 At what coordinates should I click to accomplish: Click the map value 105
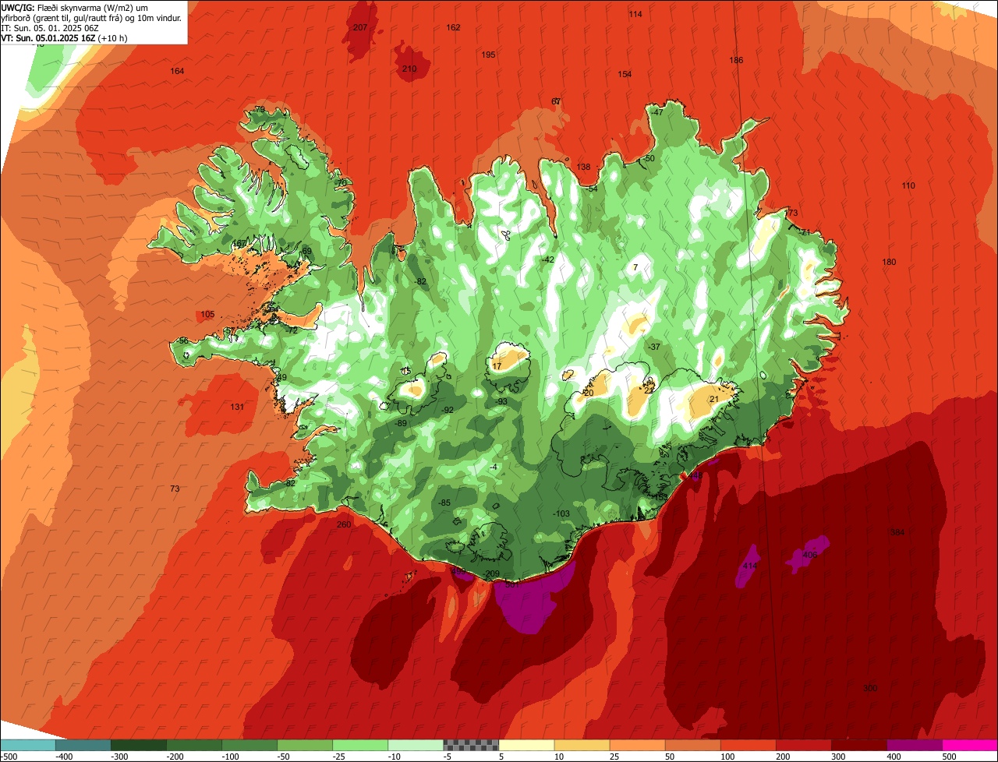click(207, 314)
